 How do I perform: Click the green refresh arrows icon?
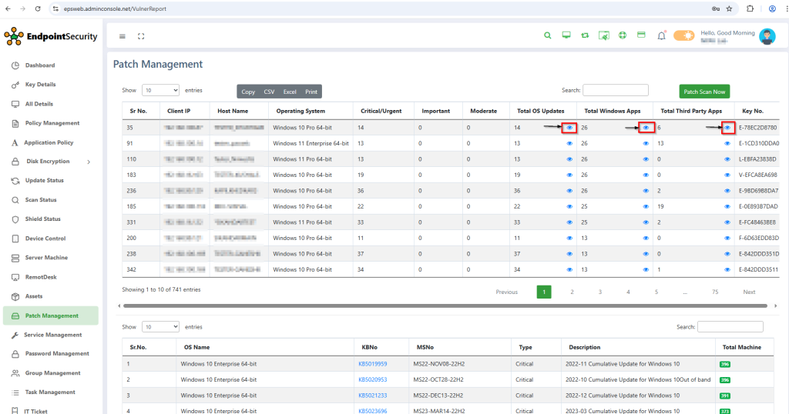pos(585,35)
